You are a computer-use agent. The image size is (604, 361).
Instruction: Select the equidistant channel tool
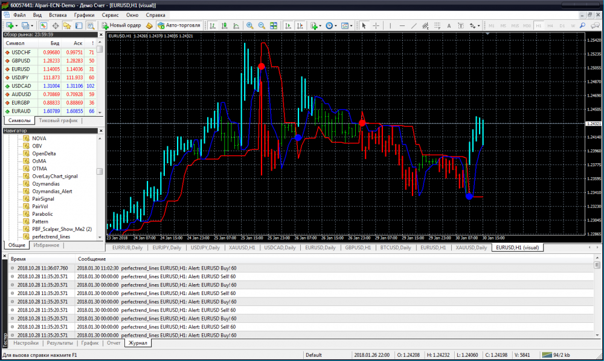tap(425, 25)
